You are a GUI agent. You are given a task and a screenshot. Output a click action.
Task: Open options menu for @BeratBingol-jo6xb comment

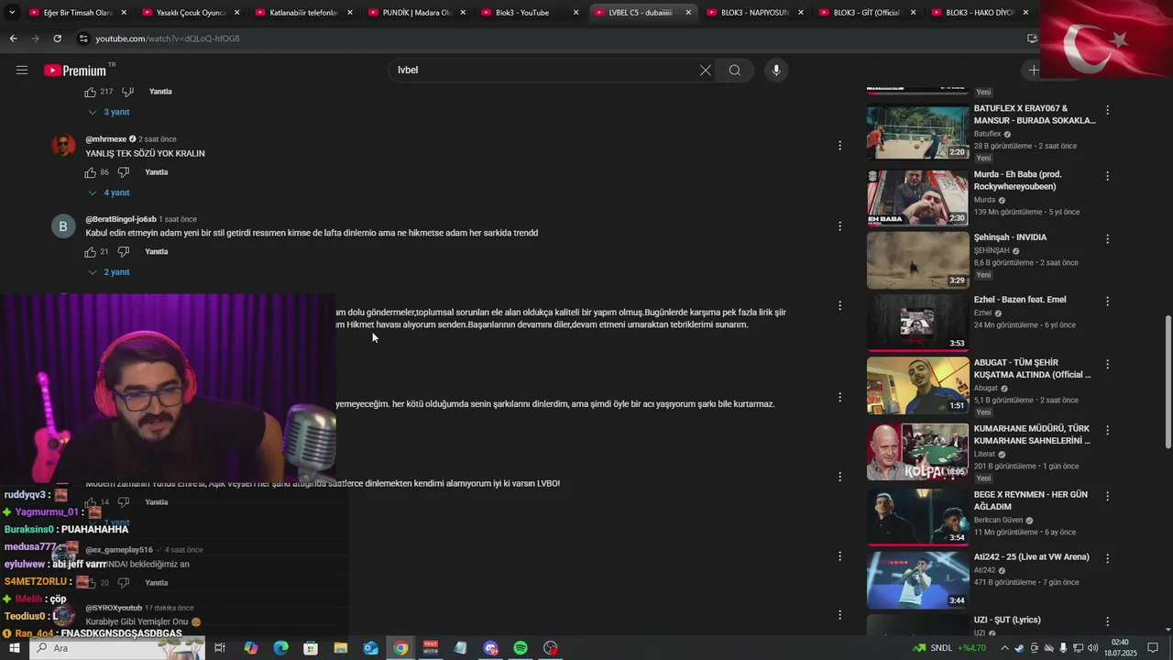coord(839,225)
